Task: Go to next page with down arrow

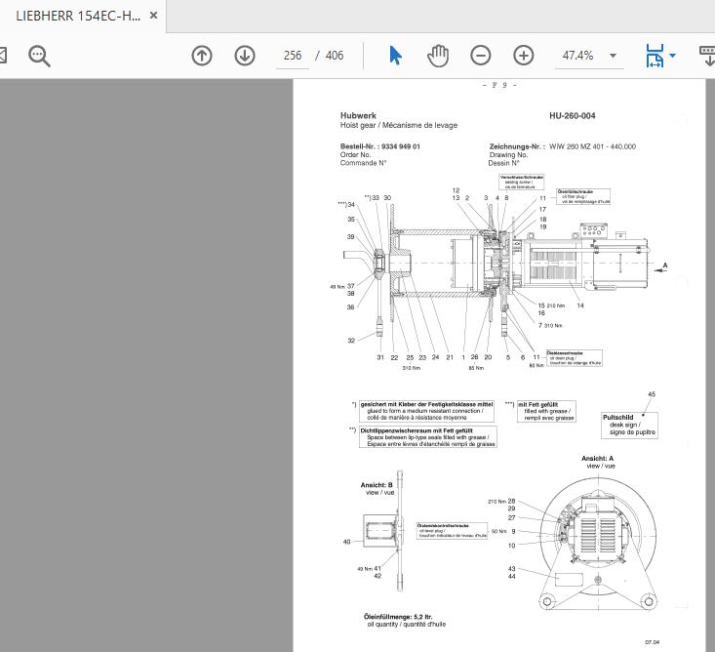Action: pyautogui.click(x=245, y=56)
